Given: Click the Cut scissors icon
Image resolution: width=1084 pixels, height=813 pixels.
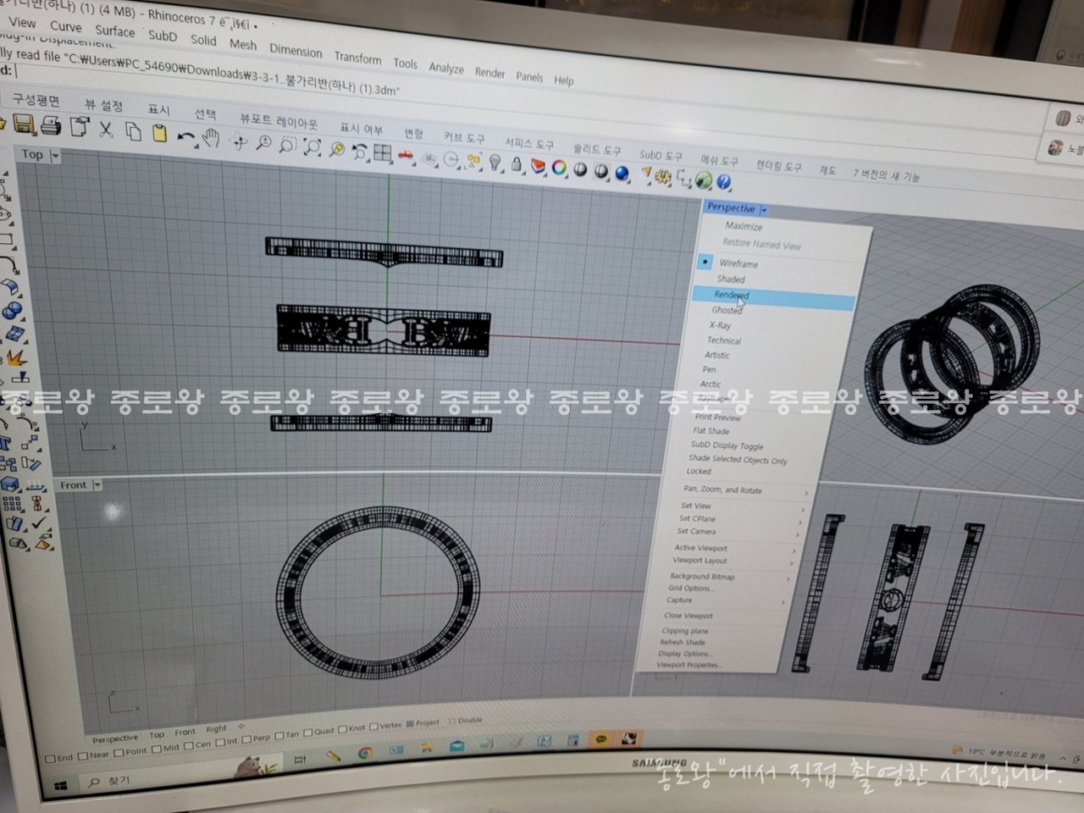Looking at the screenshot, I should point(106,130).
